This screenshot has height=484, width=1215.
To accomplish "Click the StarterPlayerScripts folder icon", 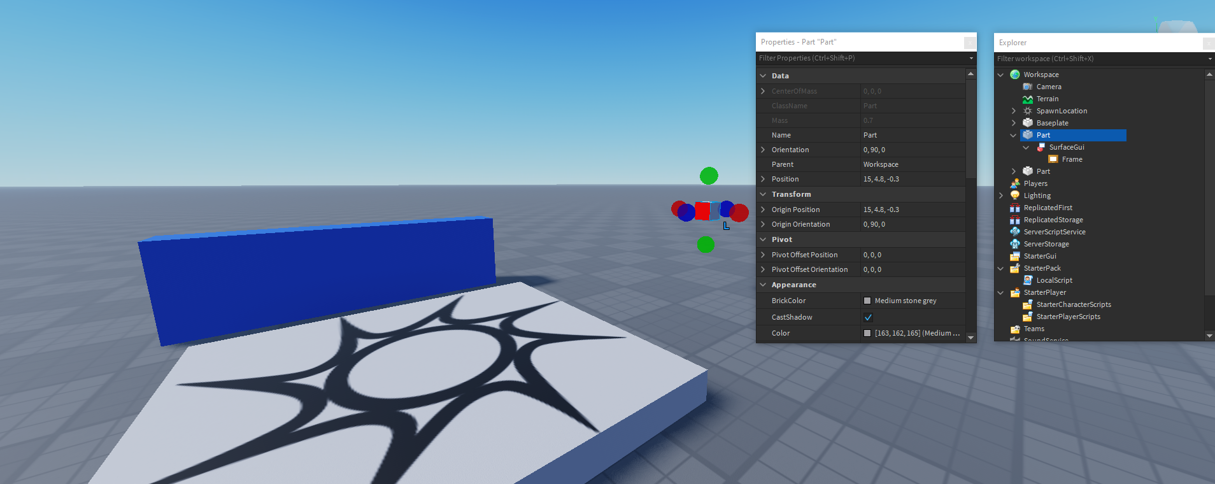I will [1028, 317].
